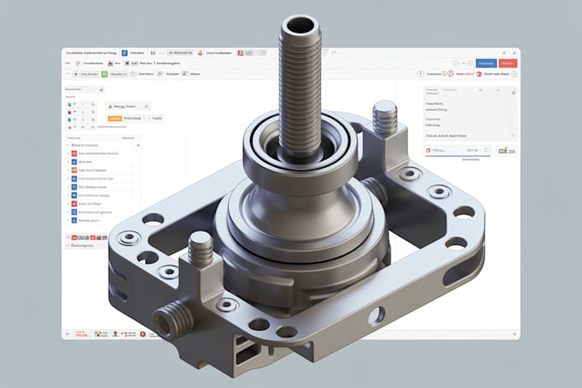This screenshot has height=388, width=582.
Task: Click the yellow lock icon in the right toolbar
Action: 444,74
